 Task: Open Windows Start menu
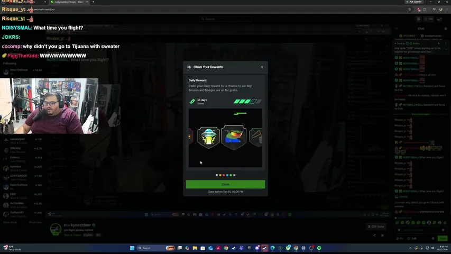[132, 248]
